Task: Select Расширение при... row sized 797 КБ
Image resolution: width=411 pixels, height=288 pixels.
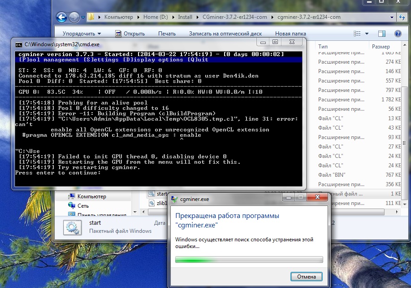Action: [359, 90]
